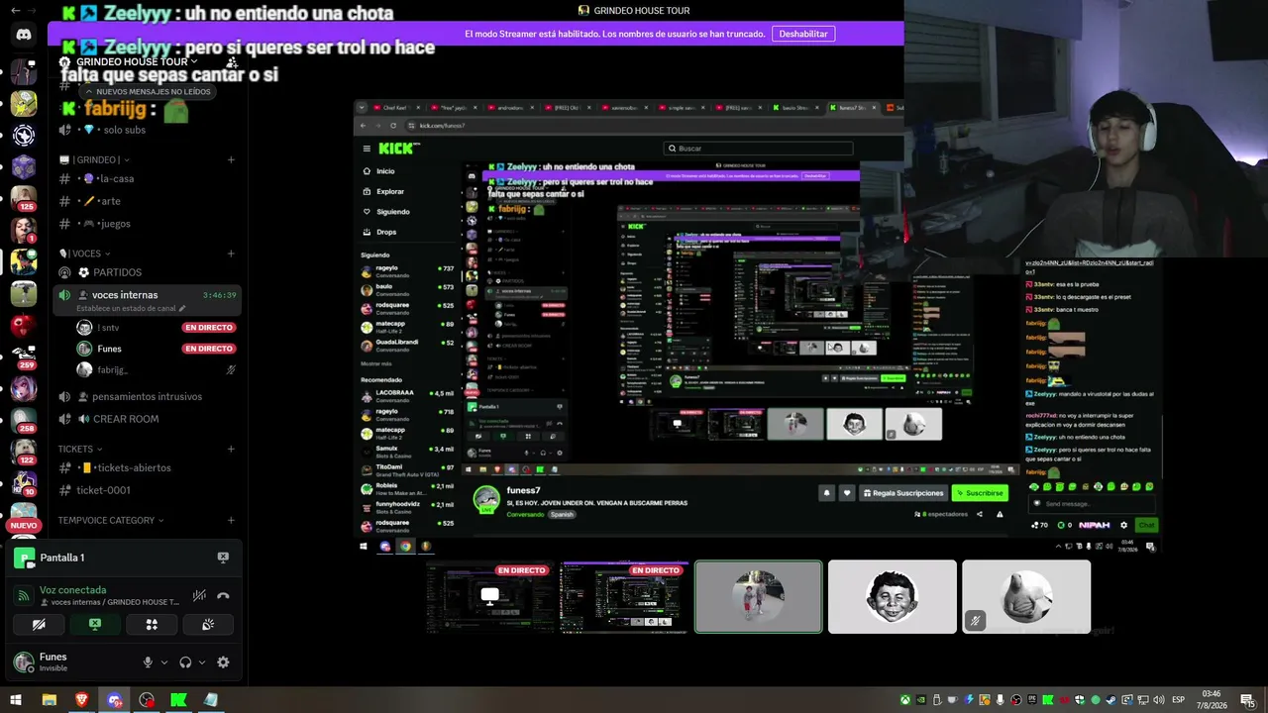Join the CREAR ROOM voice channel
The width and height of the screenshot is (1268, 713).
click(147, 419)
